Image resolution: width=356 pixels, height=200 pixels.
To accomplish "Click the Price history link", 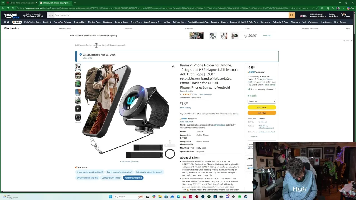I will 185,108.
